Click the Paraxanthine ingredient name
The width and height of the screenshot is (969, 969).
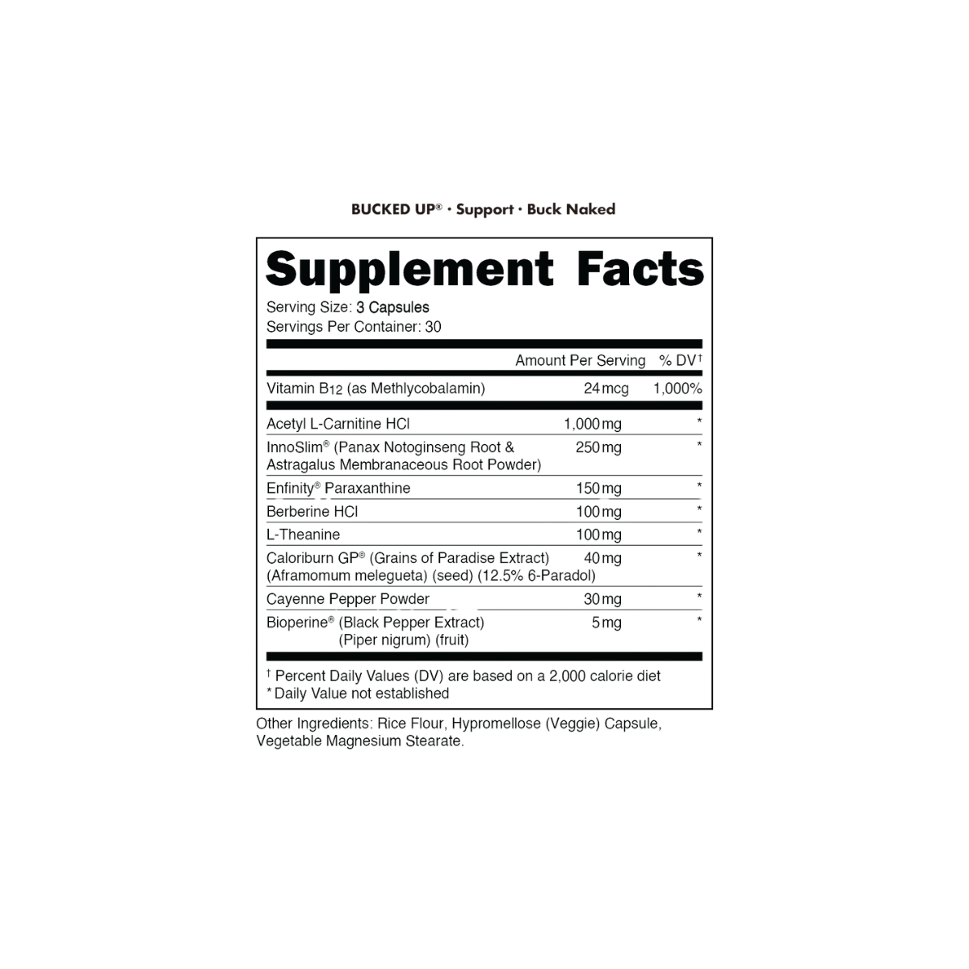(339, 489)
